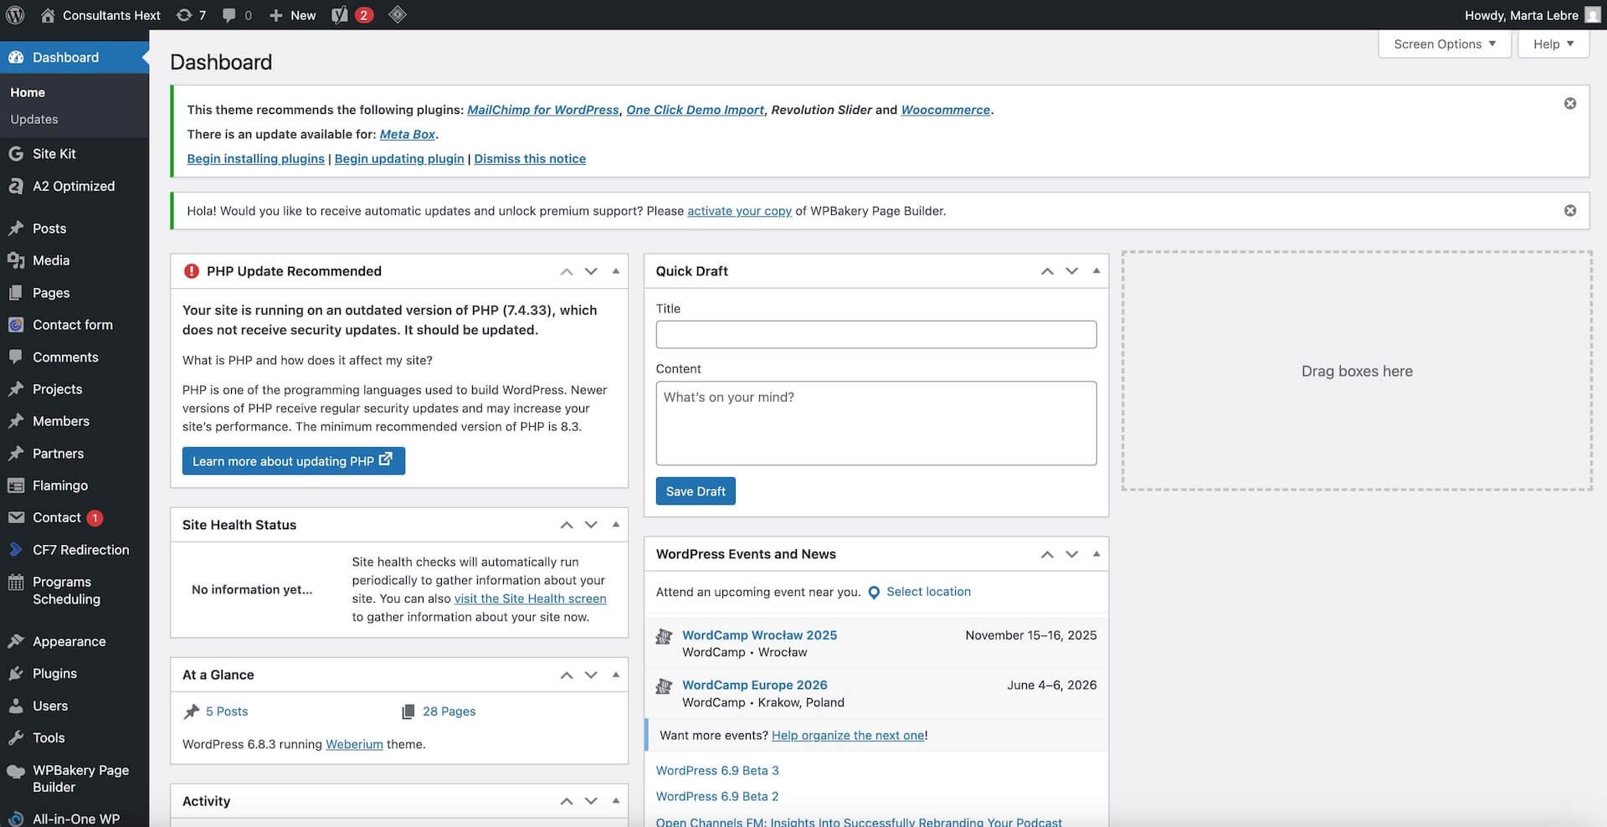Open the Screen Options dropdown

click(x=1444, y=44)
